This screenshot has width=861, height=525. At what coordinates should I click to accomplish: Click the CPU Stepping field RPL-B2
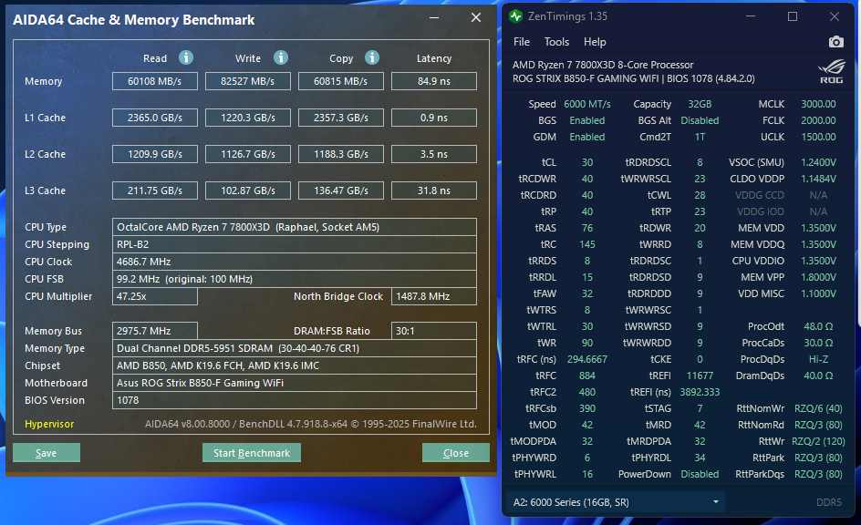pyautogui.click(x=295, y=244)
